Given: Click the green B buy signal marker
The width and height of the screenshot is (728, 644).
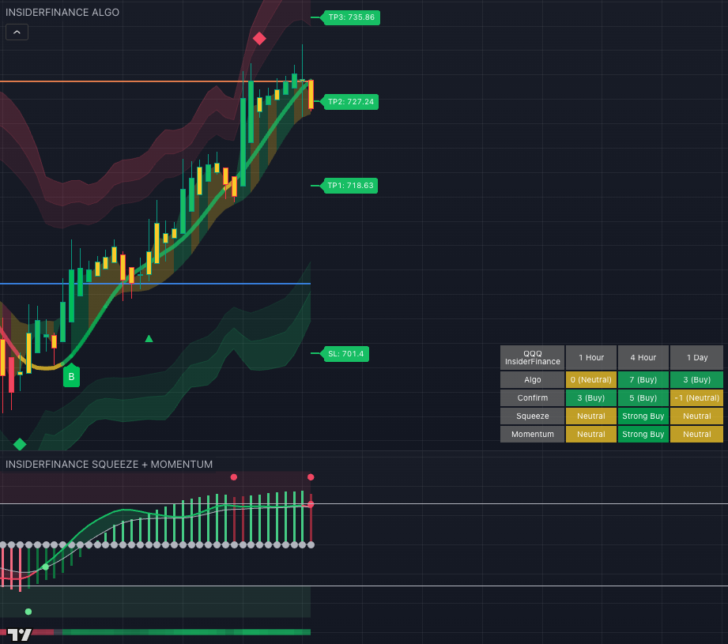Looking at the screenshot, I should click(x=71, y=376).
